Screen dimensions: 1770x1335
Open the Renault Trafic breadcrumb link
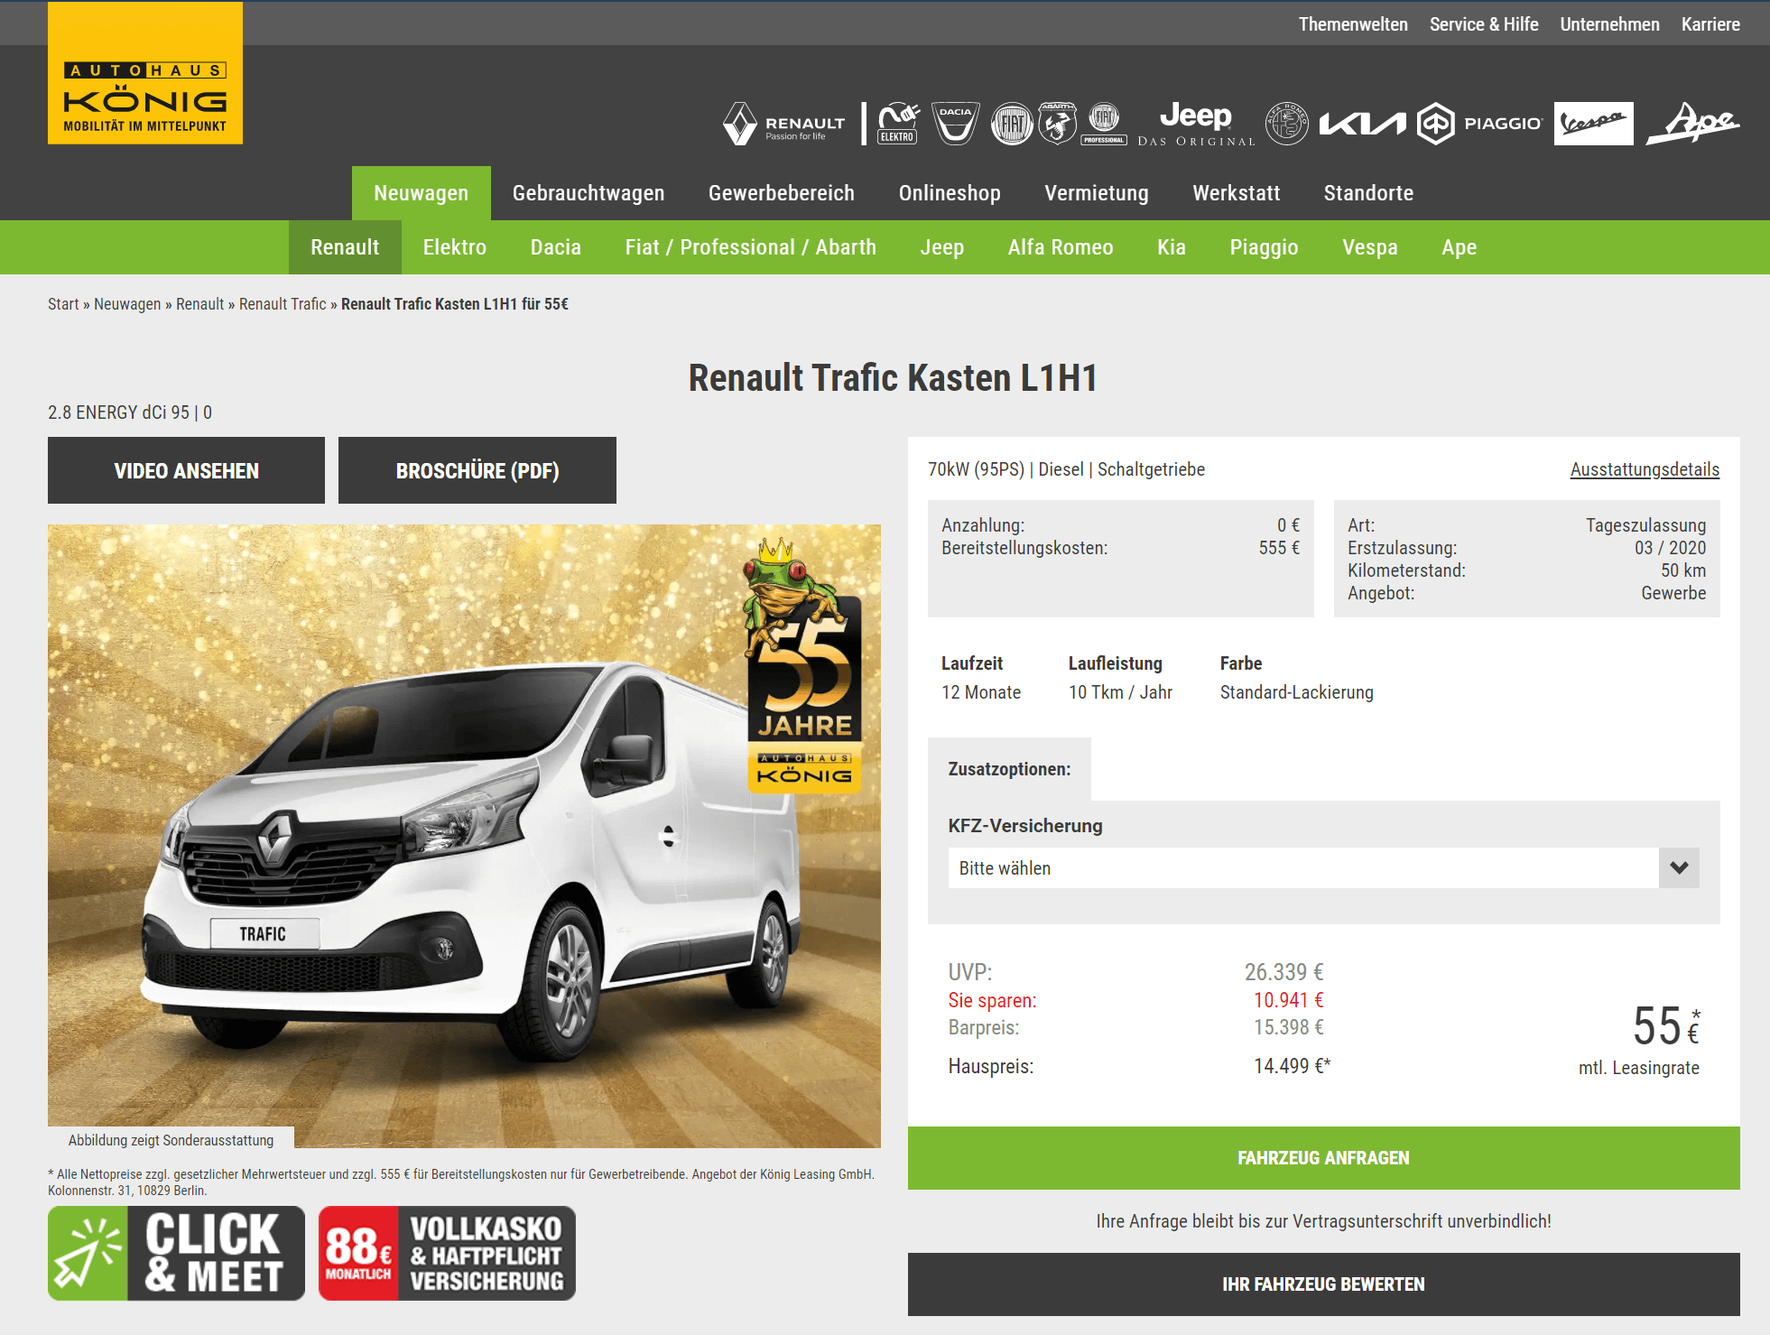coord(283,304)
